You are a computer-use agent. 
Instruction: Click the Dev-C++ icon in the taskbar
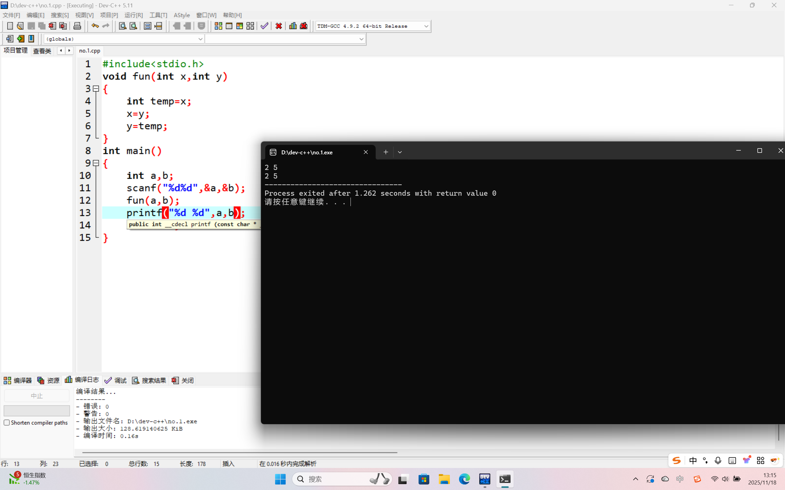[484, 479]
